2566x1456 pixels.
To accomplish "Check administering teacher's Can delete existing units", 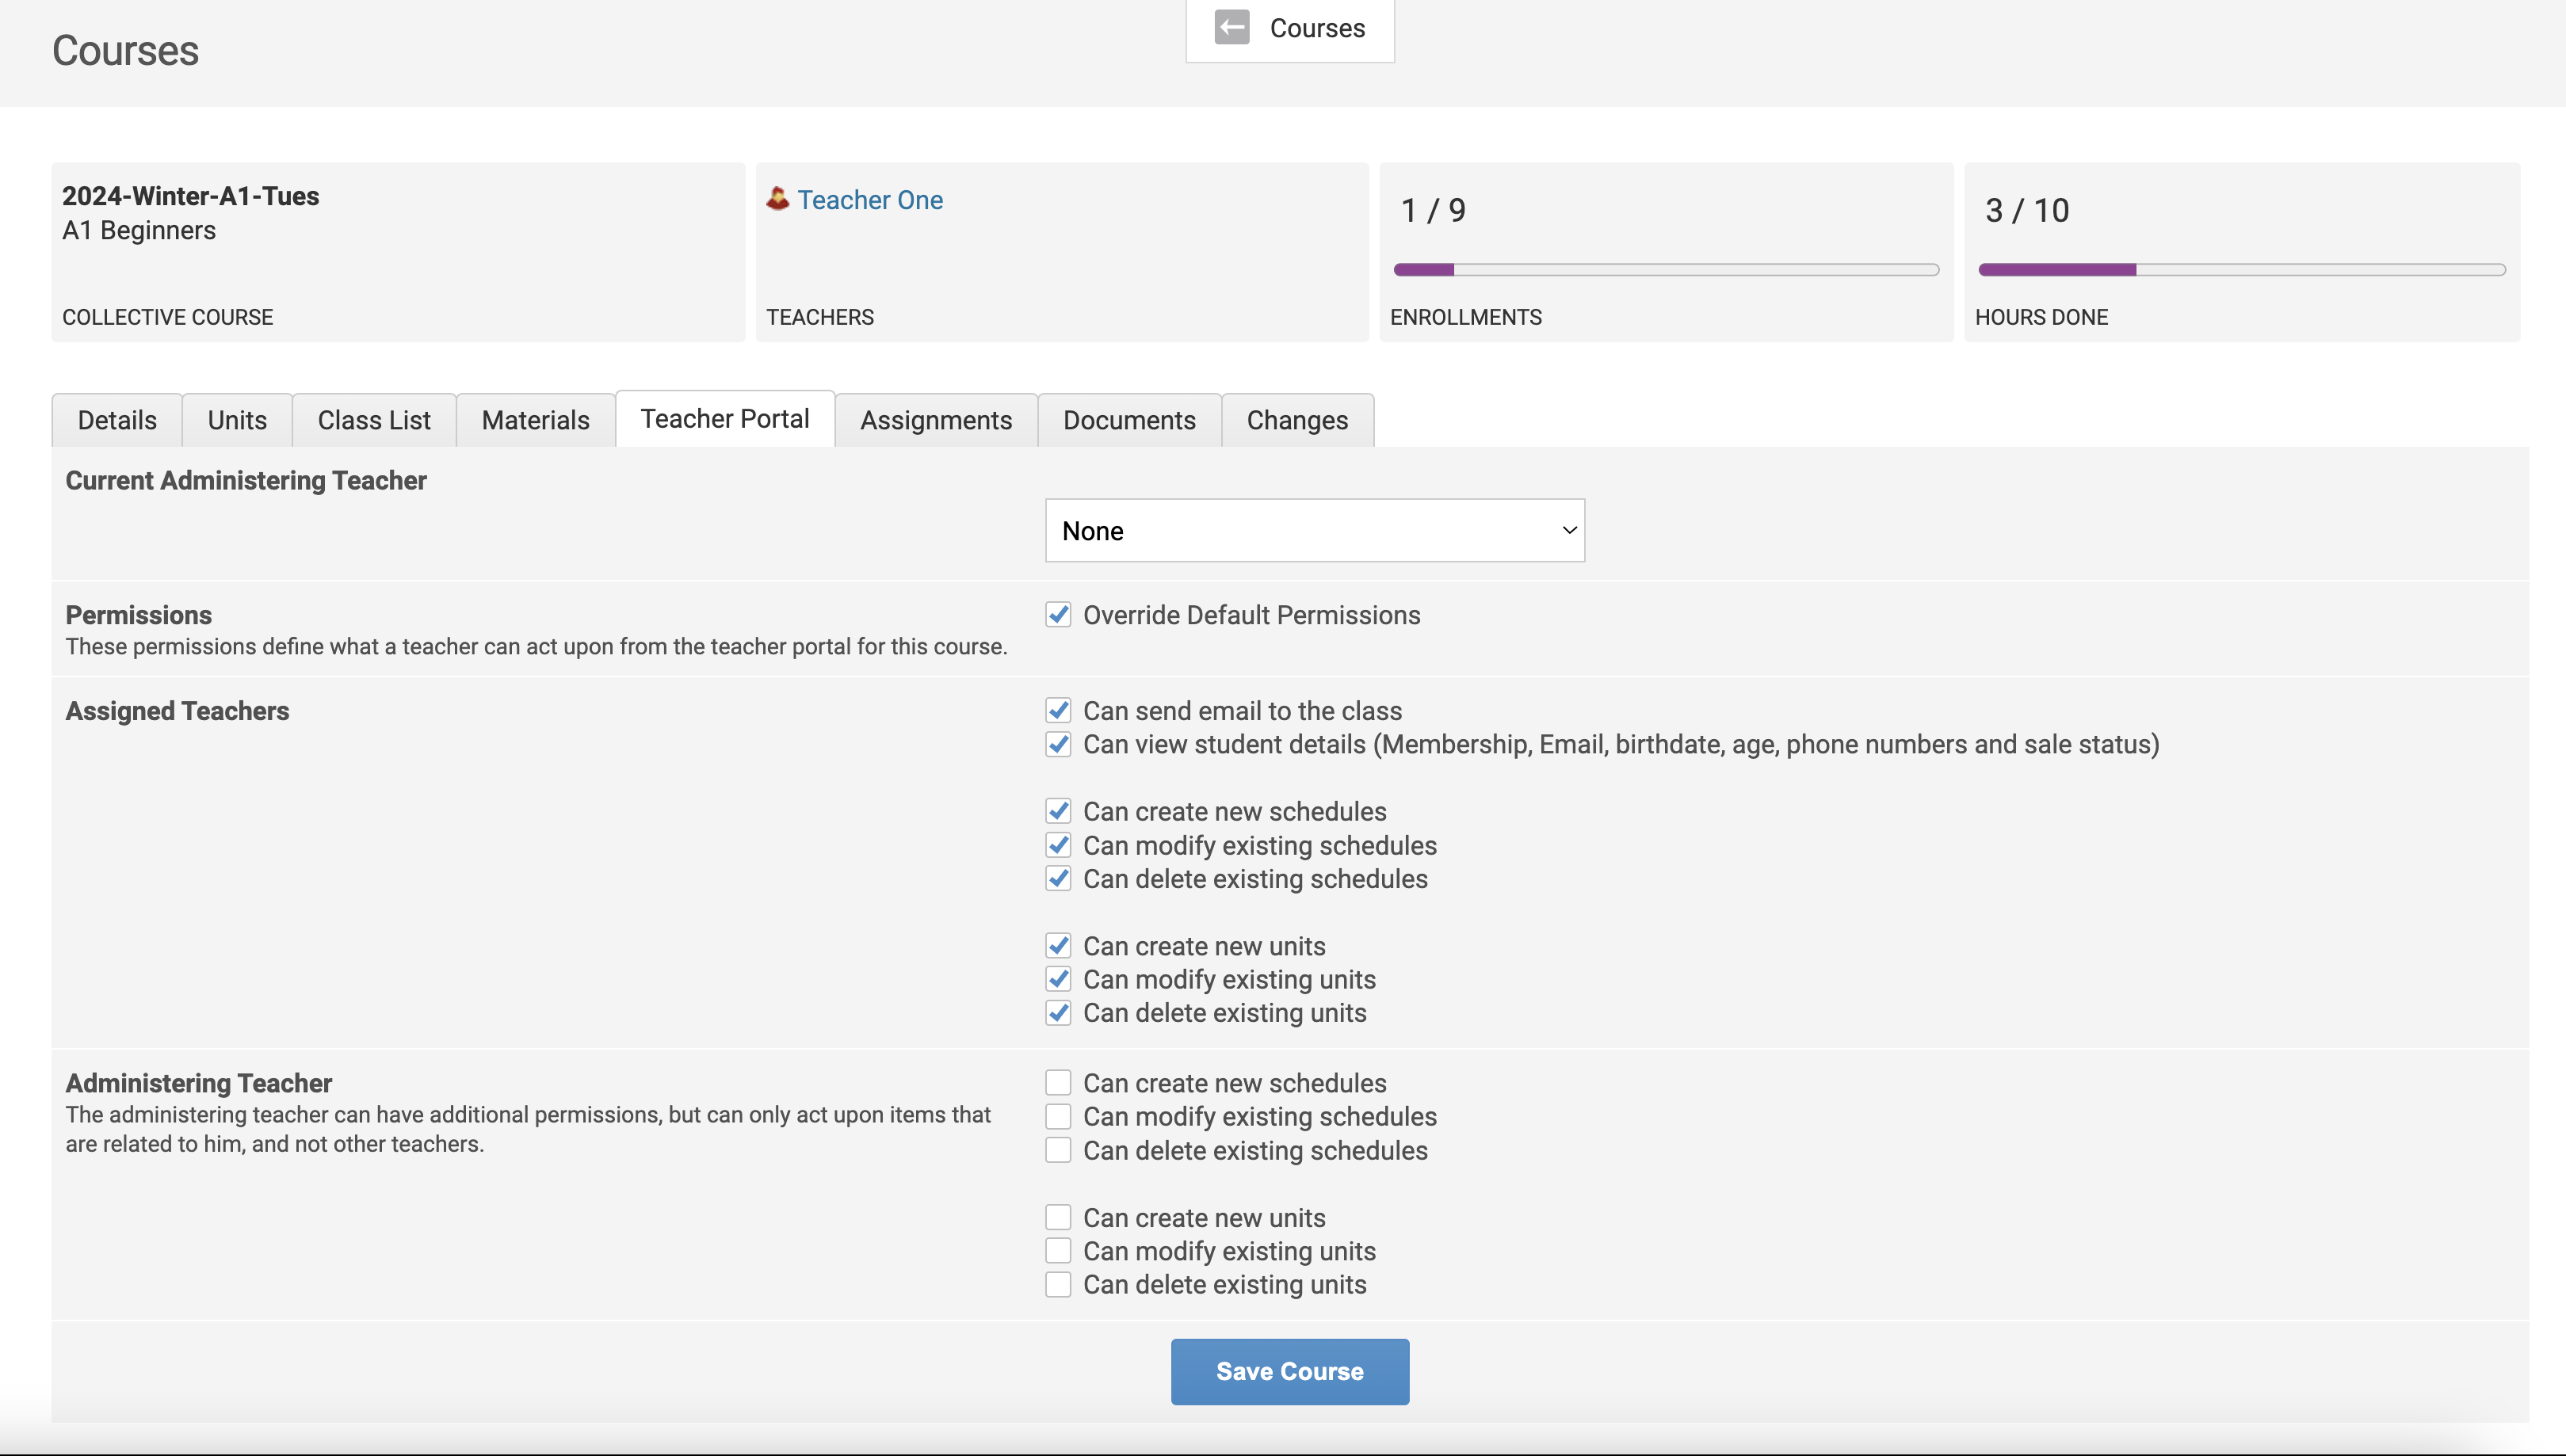I will click(x=1059, y=1285).
